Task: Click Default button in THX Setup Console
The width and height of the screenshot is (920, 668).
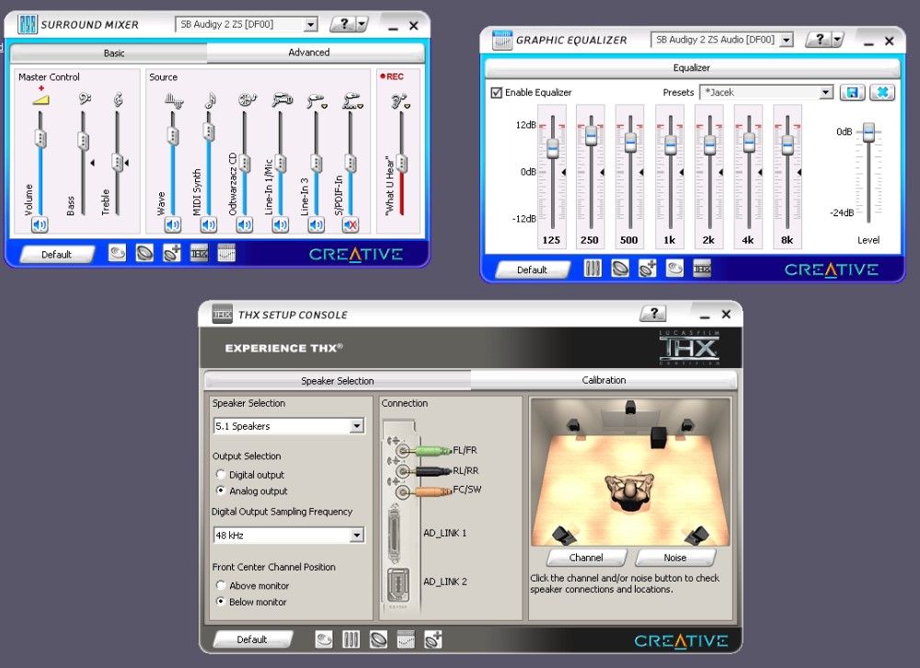Action: tap(252, 639)
